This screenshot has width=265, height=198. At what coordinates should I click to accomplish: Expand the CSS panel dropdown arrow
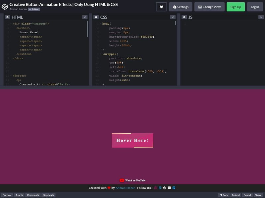point(173,17)
